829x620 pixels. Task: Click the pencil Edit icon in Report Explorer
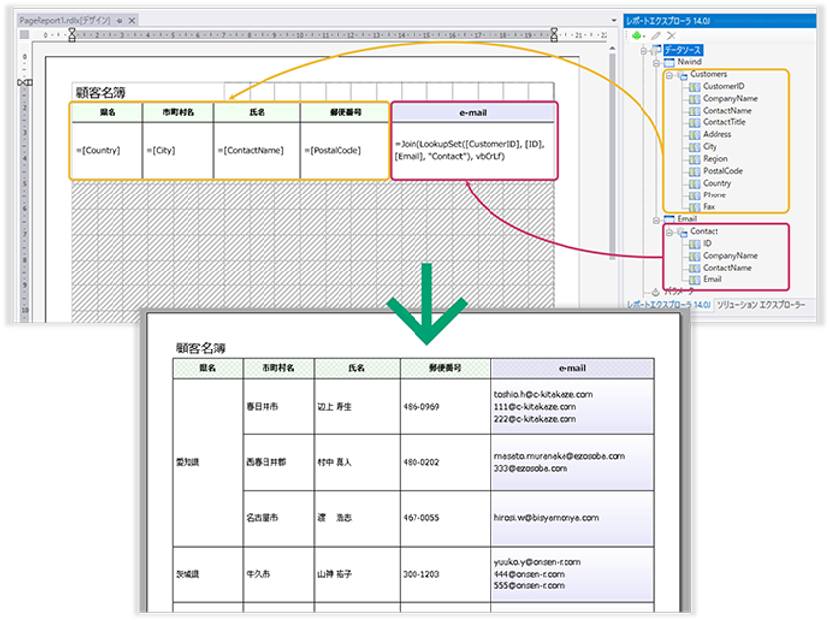[656, 35]
